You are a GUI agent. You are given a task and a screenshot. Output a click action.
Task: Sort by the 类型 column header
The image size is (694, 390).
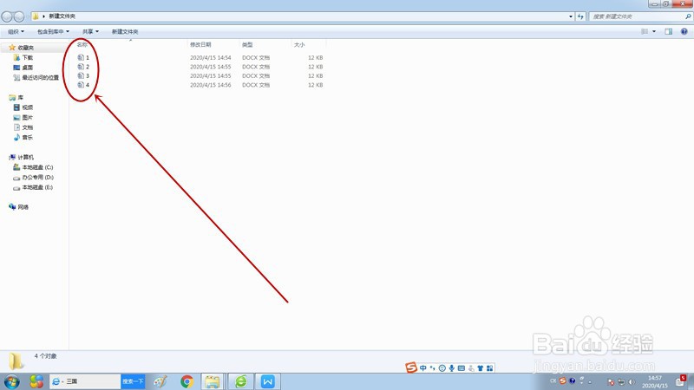click(x=247, y=45)
